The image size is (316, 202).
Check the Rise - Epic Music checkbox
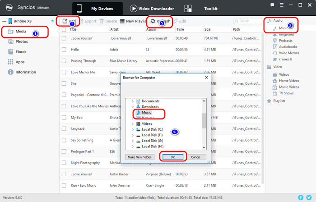[64, 185]
